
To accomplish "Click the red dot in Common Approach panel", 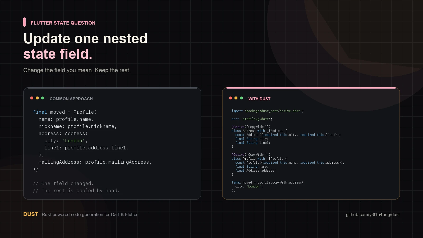I will pyautogui.click(x=32, y=98).
